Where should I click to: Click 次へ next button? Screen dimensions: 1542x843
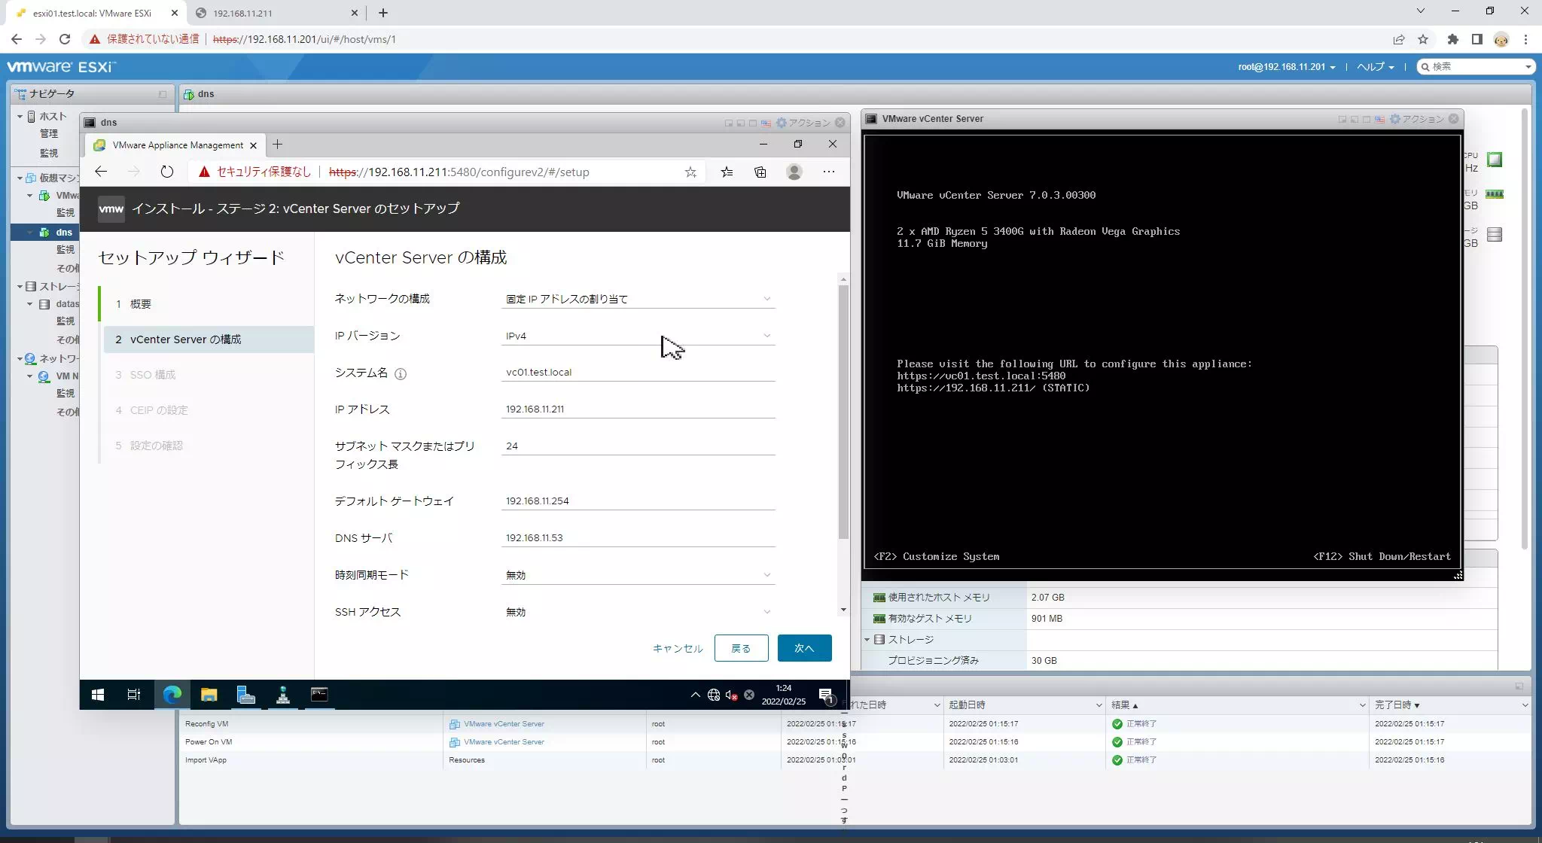pos(804,648)
